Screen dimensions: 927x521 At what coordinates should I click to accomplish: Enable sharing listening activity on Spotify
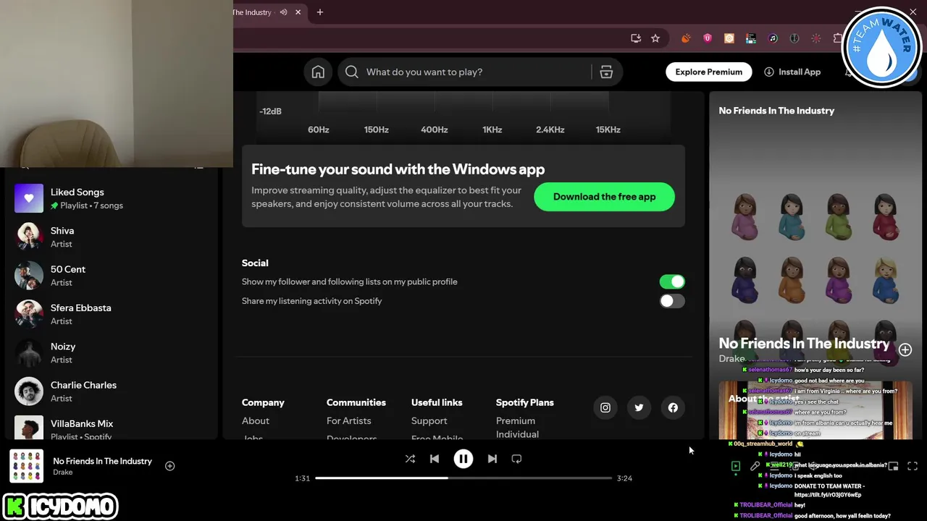[672, 301]
